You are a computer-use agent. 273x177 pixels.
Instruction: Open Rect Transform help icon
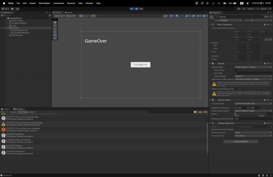(x=265, y=24)
